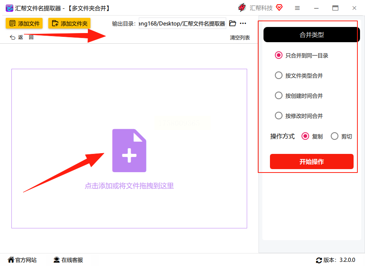The height and width of the screenshot is (266, 365).
Task: Click the output directory path field
Action: click(182, 23)
